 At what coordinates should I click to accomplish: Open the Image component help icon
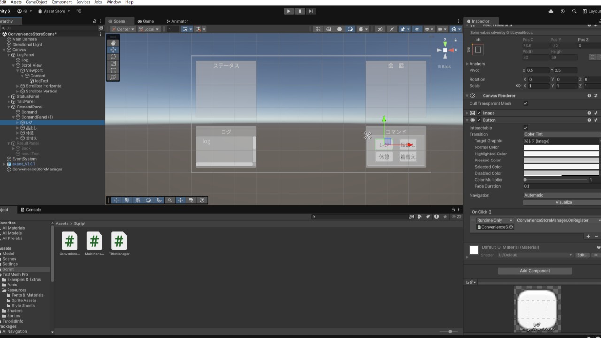click(x=589, y=113)
